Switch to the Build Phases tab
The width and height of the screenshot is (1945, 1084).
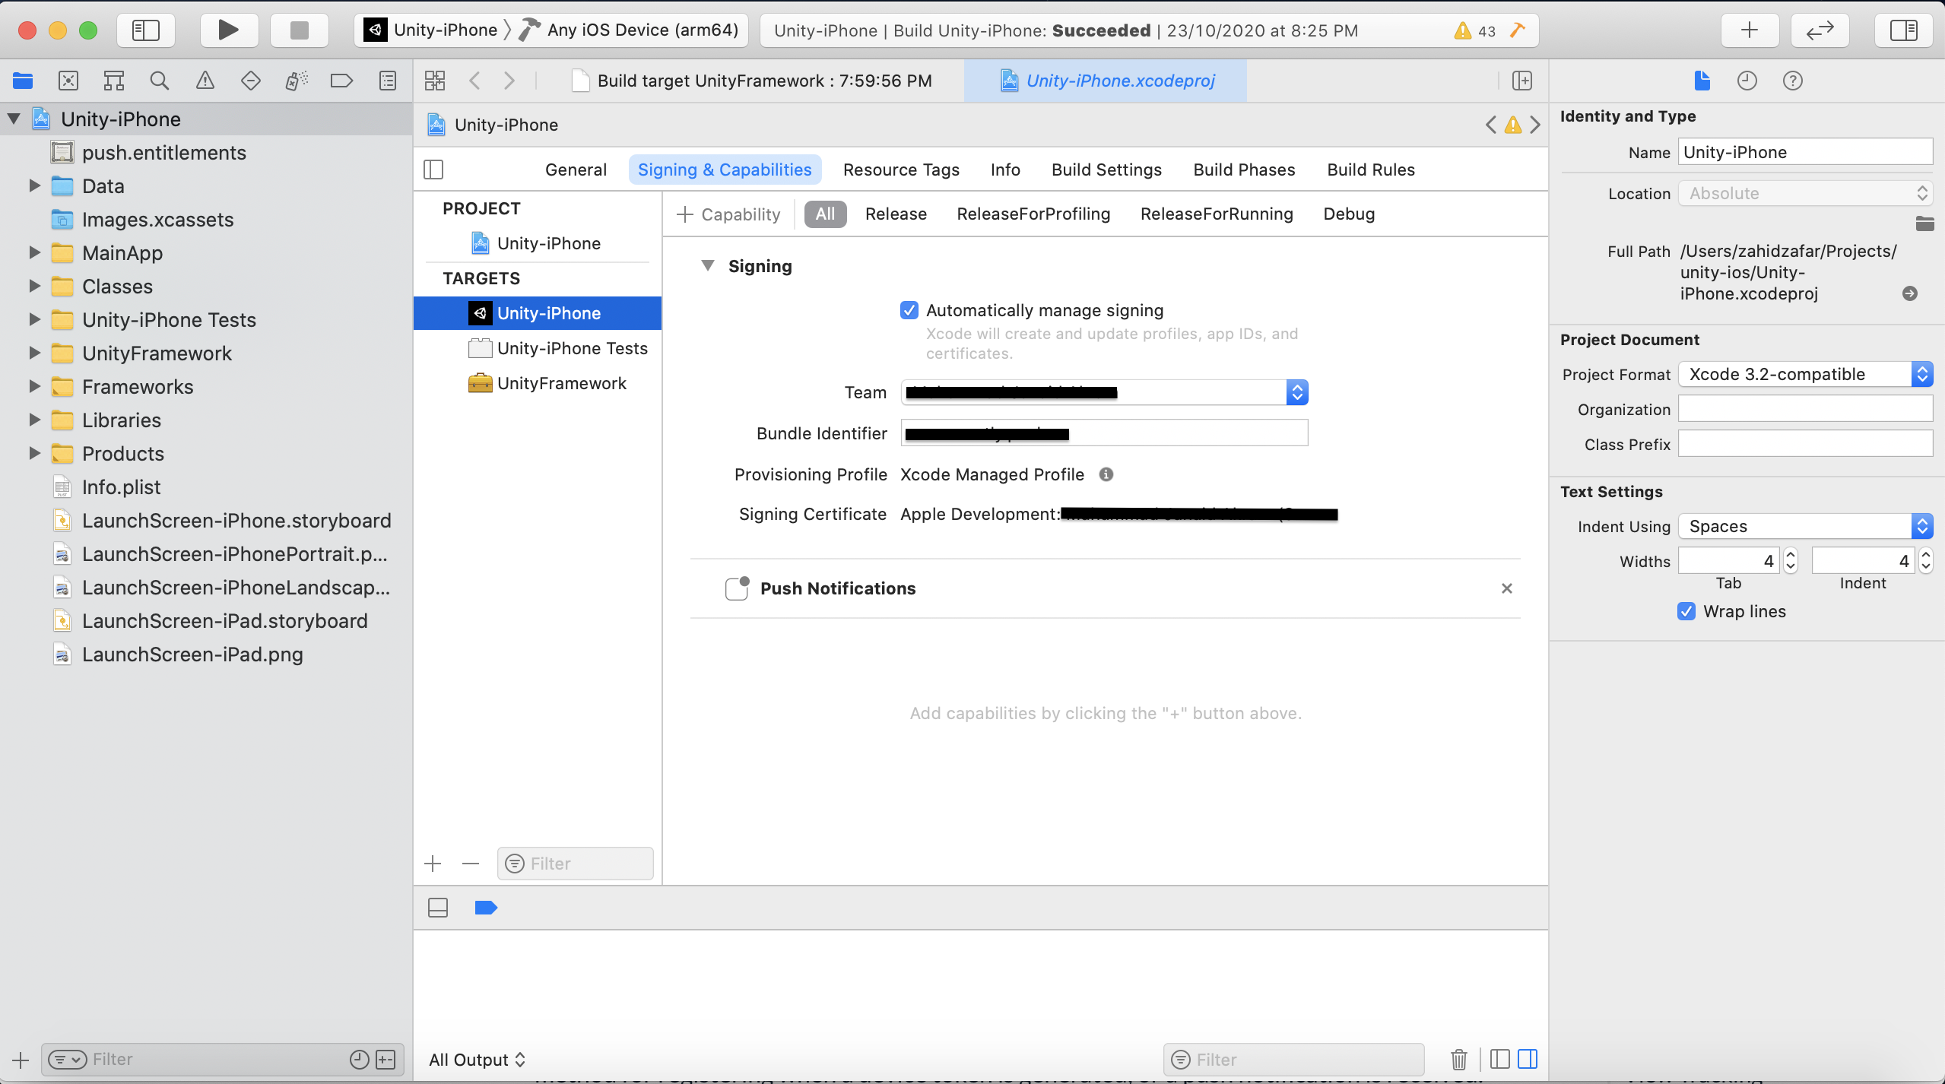point(1244,170)
